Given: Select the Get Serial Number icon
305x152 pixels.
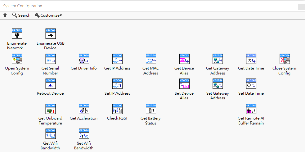Looking at the screenshot, I should [50, 59].
